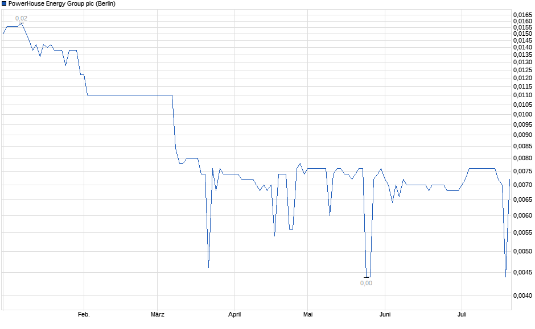The image size is (535, 329).
Task: Click the 0,0150 price axis value
Action: tap(522, 34)
